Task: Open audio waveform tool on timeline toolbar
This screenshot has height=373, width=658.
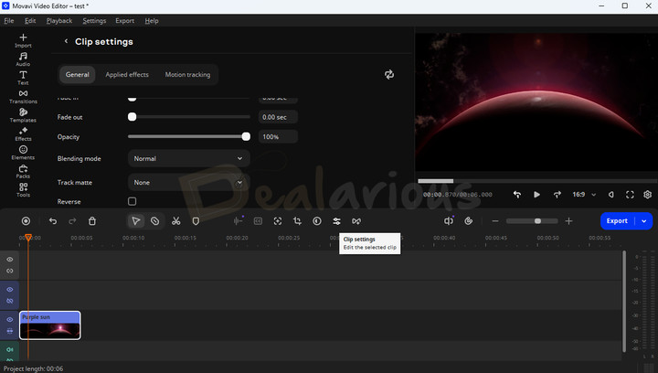Action: tap(238, 220)
